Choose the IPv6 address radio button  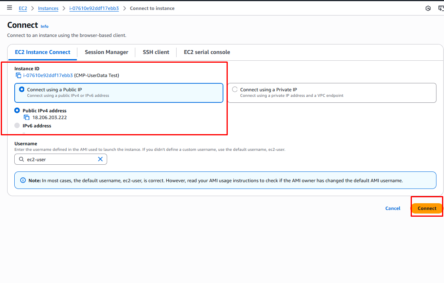[x=17, y=126]
